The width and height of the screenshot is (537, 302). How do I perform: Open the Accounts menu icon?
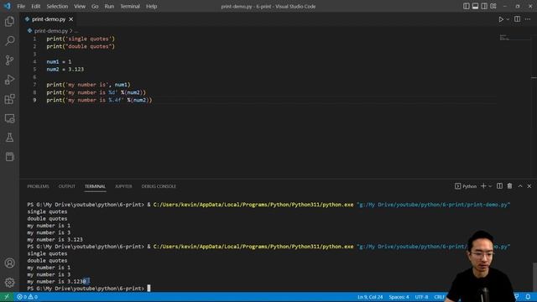(9, 263)
